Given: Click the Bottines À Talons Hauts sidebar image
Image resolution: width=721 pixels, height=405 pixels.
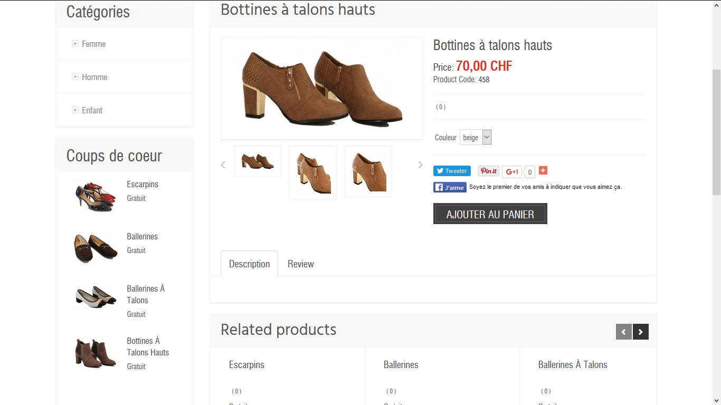Looking at the screenshot, I should click(x=96, y=352).
